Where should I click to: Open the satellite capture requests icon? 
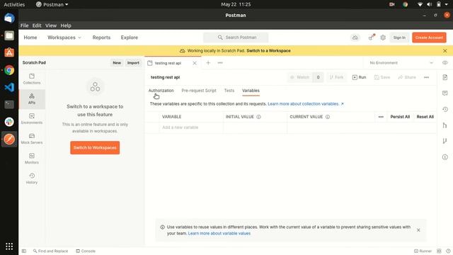click(x=371, y=38)
